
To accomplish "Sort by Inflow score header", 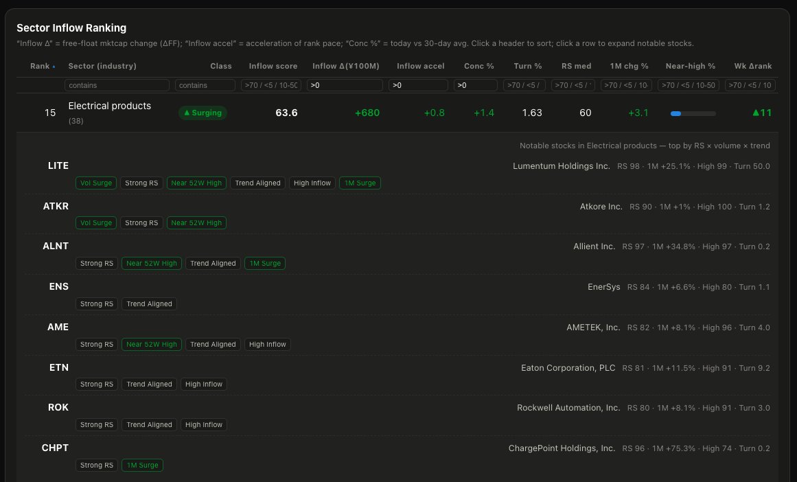I will [273, 66].
